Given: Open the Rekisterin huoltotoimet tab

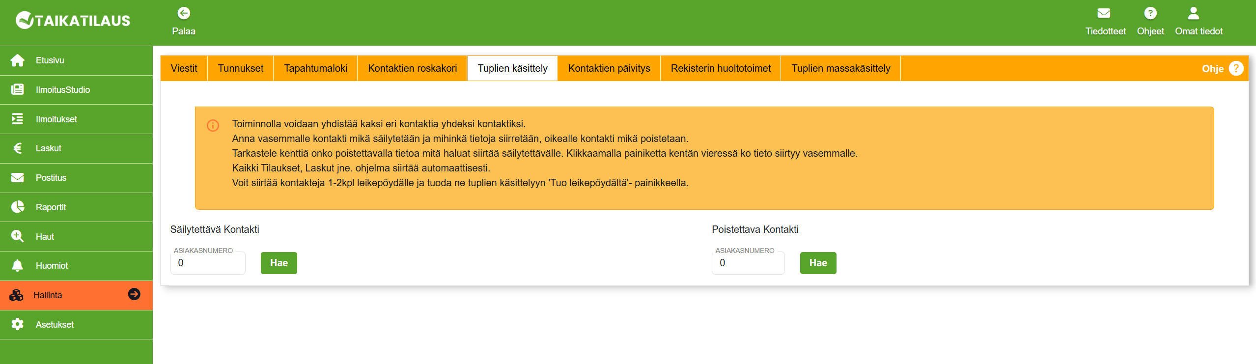Looking at the screenshot, I should click(721, 68).
